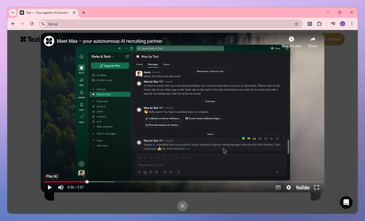Close the video overlay with the X button
Viewport: 365px width, 221px height.
coord(182,206)
